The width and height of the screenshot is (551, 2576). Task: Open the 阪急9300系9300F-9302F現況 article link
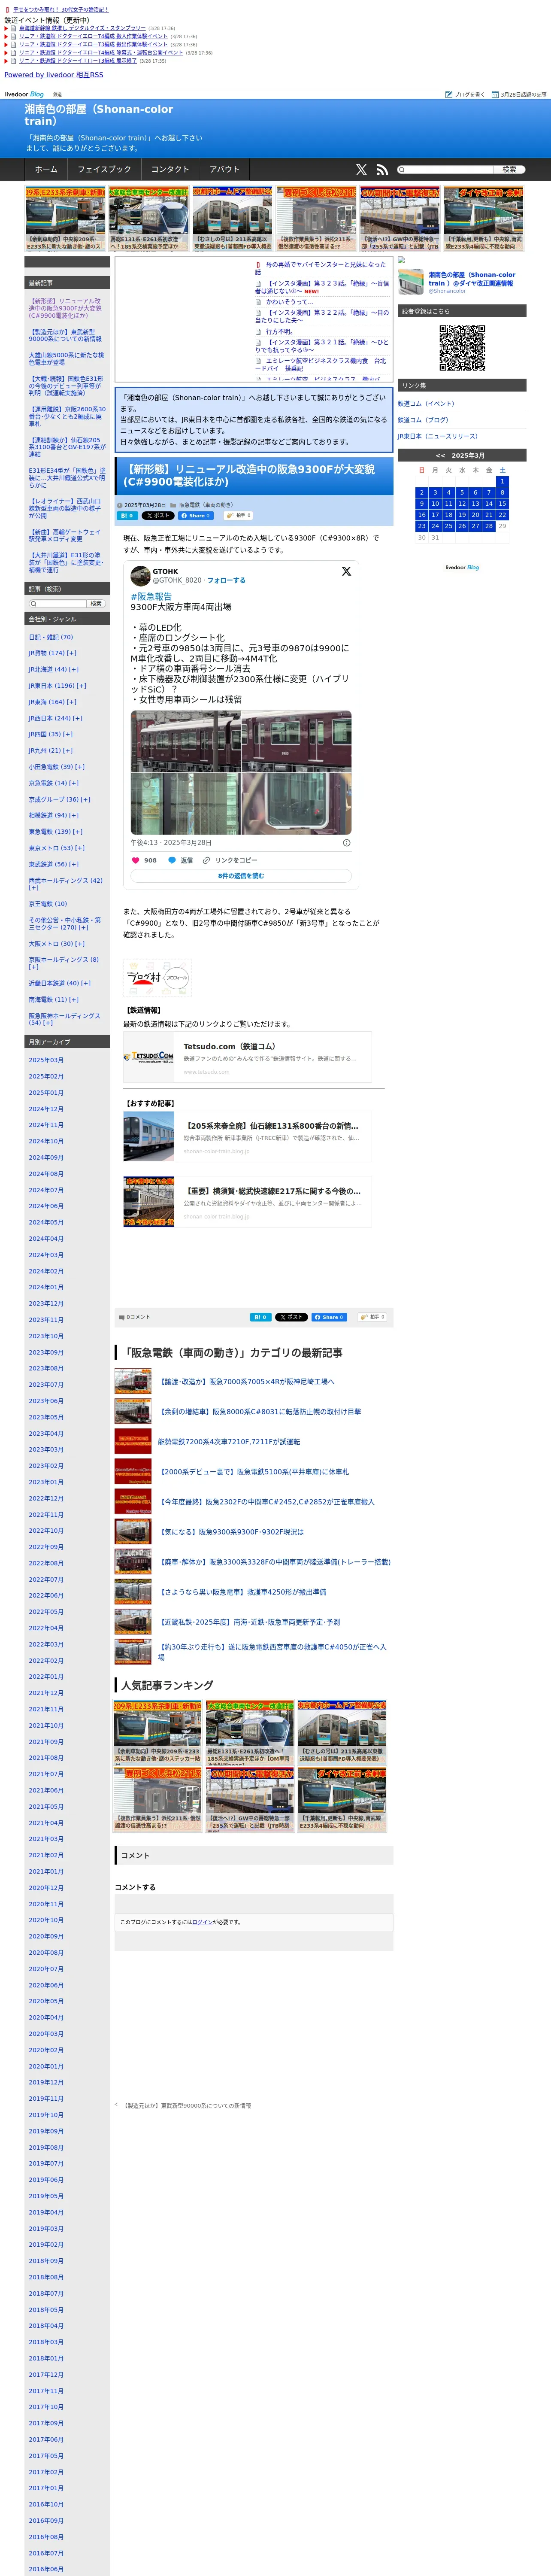[231, 1532]
